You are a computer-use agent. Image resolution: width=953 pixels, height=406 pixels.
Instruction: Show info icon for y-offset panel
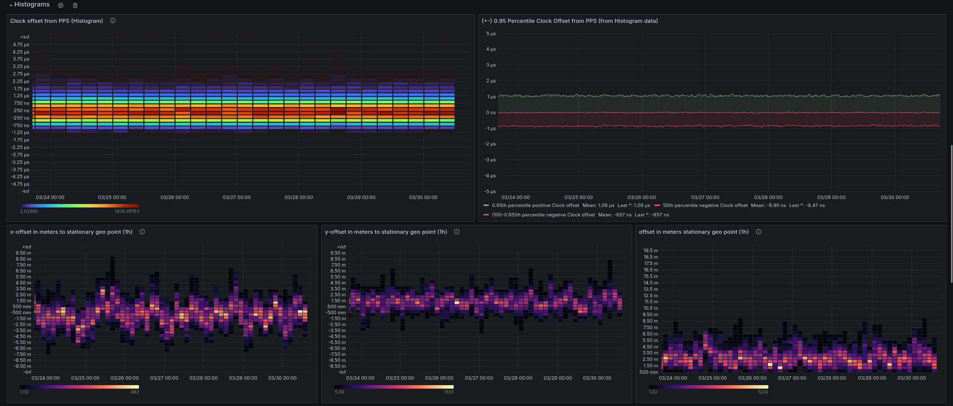[457, 232]
